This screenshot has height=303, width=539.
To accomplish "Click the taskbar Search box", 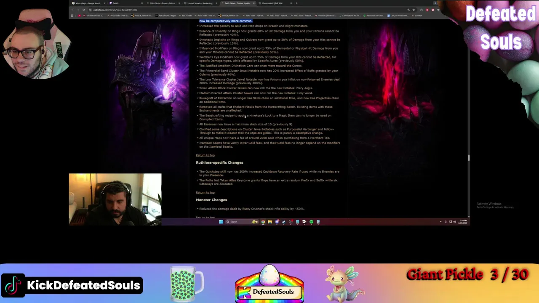I will coord(242,222).
